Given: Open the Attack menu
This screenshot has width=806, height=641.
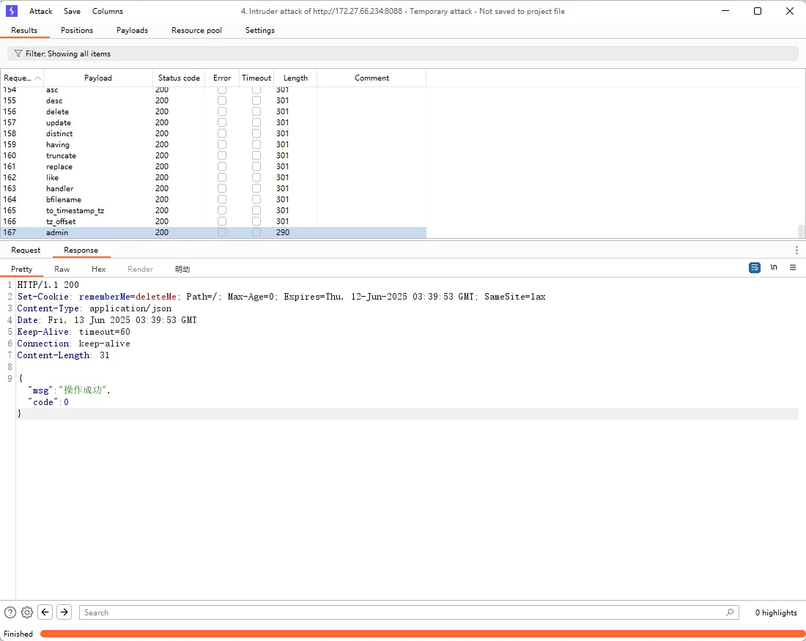Looking at the screenshot, I should point(40,11).
